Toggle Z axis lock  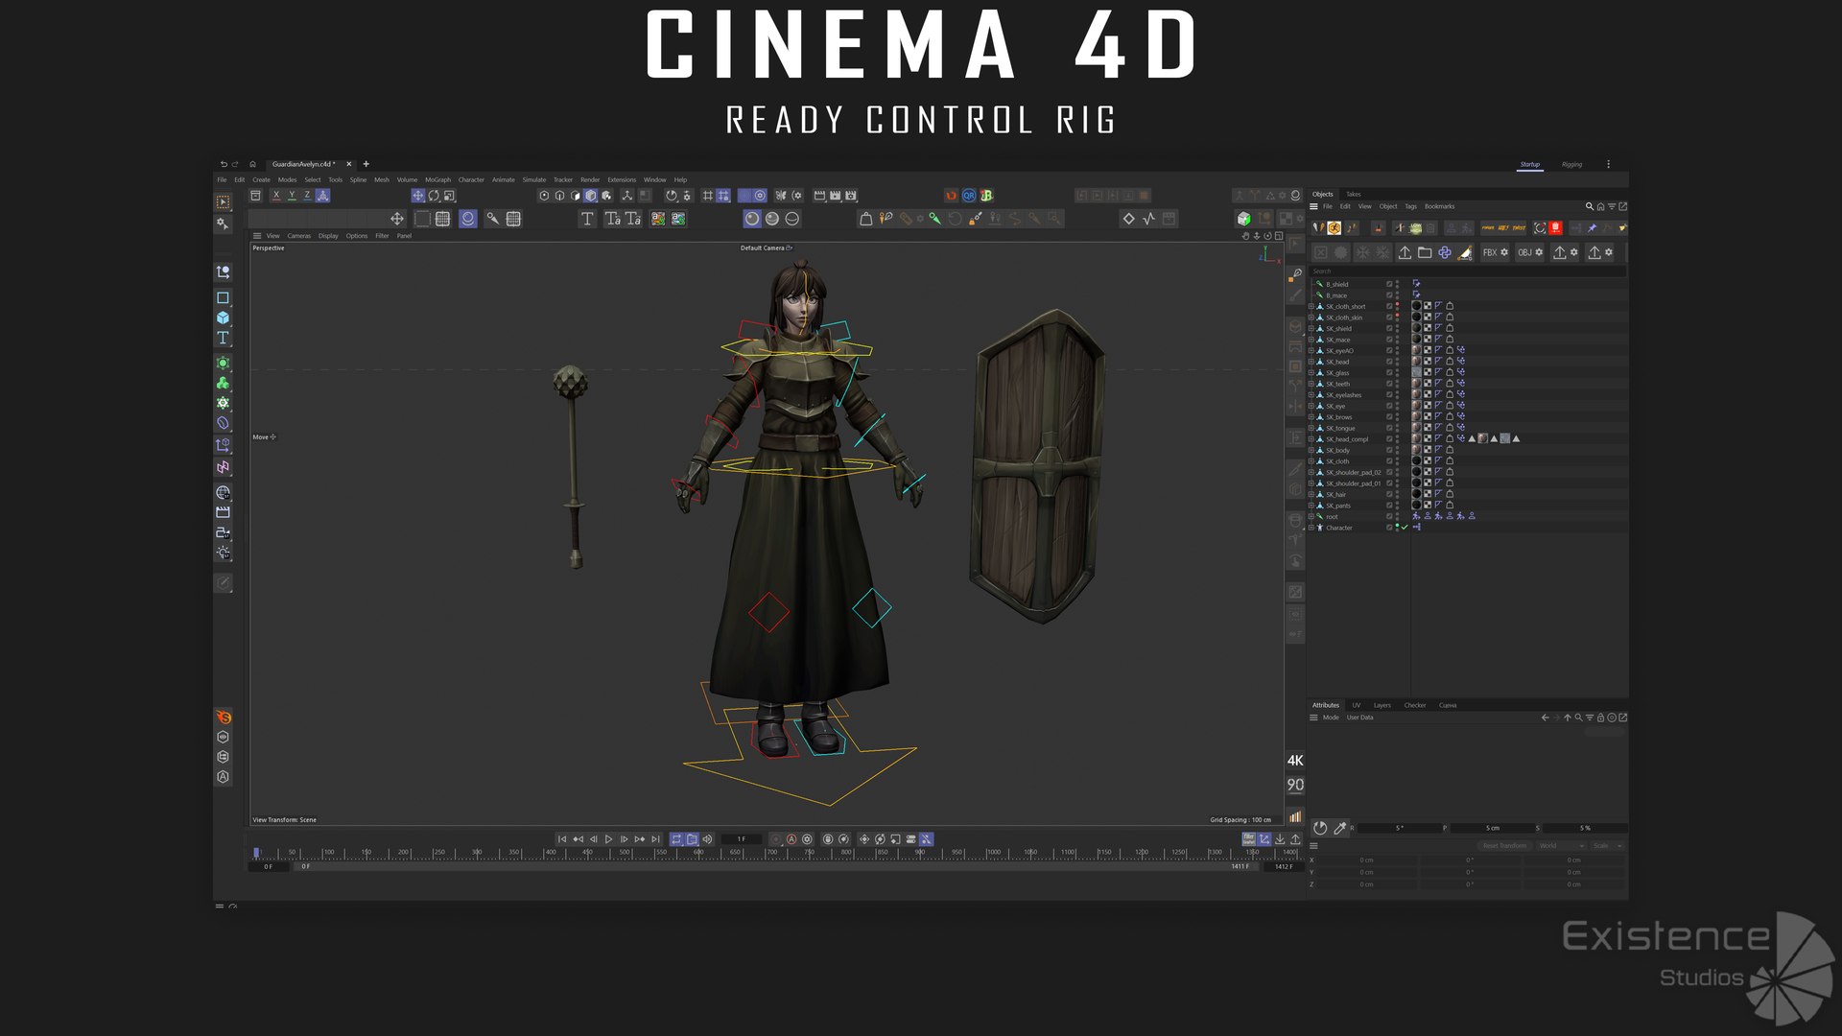click(307, 196)
